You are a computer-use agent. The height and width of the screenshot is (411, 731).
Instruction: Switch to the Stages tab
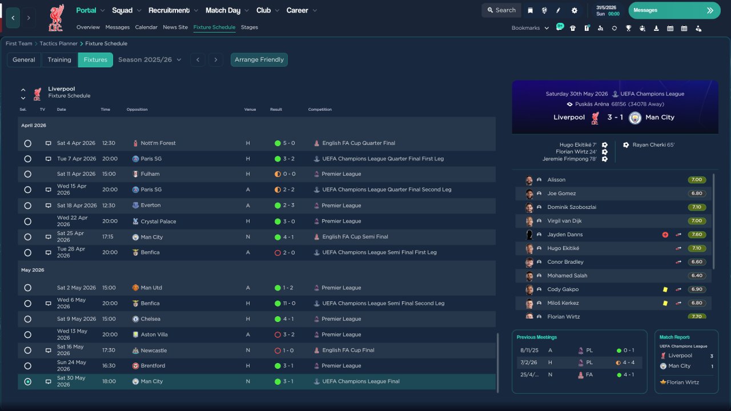[250, 27]
